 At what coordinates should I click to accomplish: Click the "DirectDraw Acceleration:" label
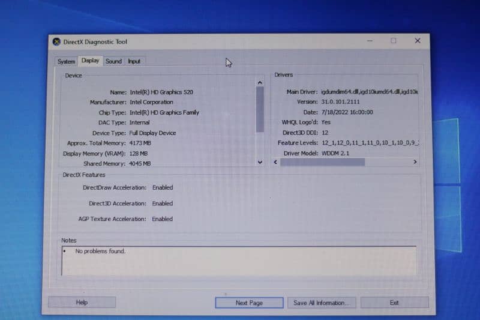pos(115,187)
